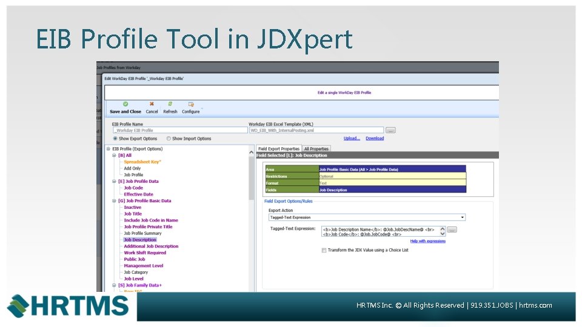Click the Restrictions row value Optional
Image resolution: width=582 pixels, height=327 pixels.
click(x=392, y=176)
